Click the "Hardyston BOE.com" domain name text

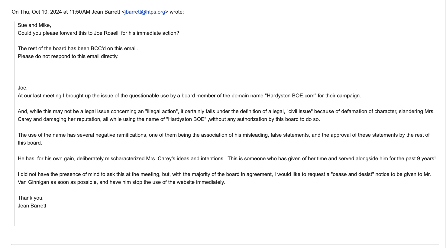290,96
